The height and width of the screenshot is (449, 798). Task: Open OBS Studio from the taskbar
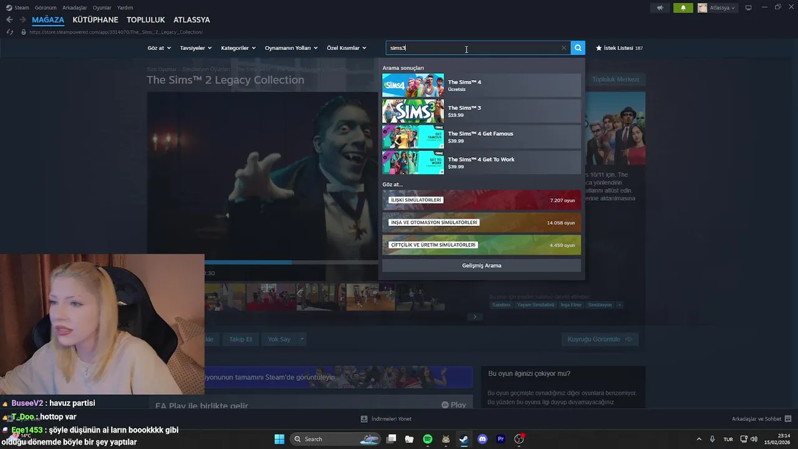click(519, 439)
